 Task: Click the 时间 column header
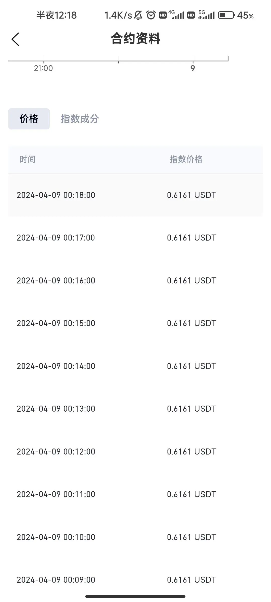(27, 159)
